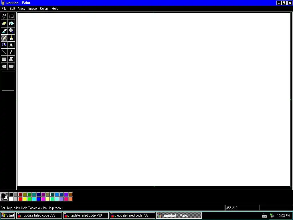
Task: Pick the Eraser tool
Action: point(4,23)
